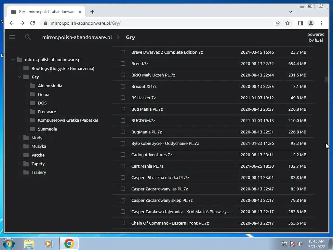
Task: Open Windows Explorer from taskbar
Action: (x=29, y=243)
